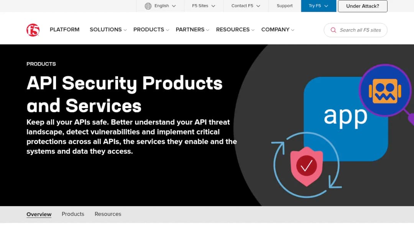Click the shield checkmark illustration
Viewport: 414px width, 233px height.
point(307,166)
